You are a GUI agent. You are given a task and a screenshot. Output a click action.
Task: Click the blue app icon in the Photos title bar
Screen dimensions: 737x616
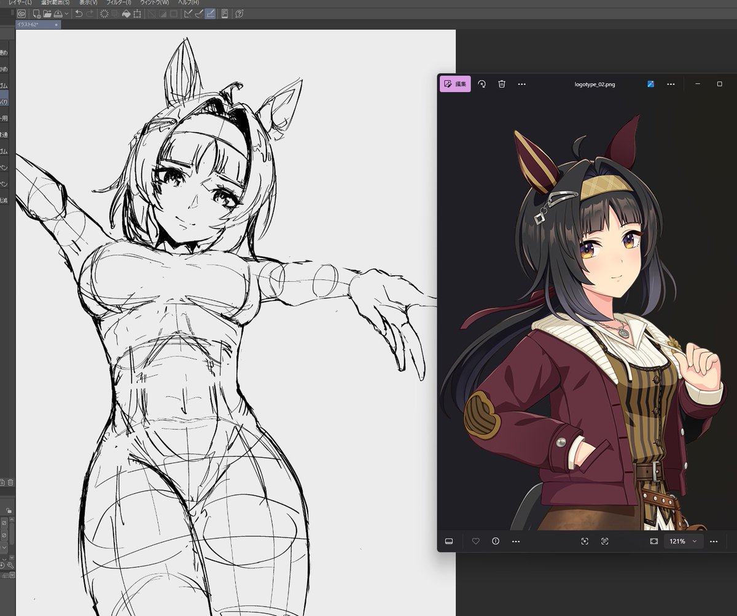(650, 84)
